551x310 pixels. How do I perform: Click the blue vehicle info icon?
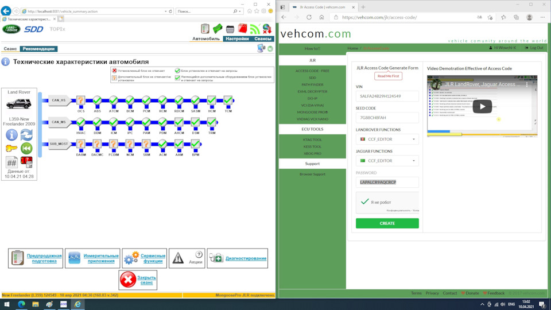tap(11, 134)
